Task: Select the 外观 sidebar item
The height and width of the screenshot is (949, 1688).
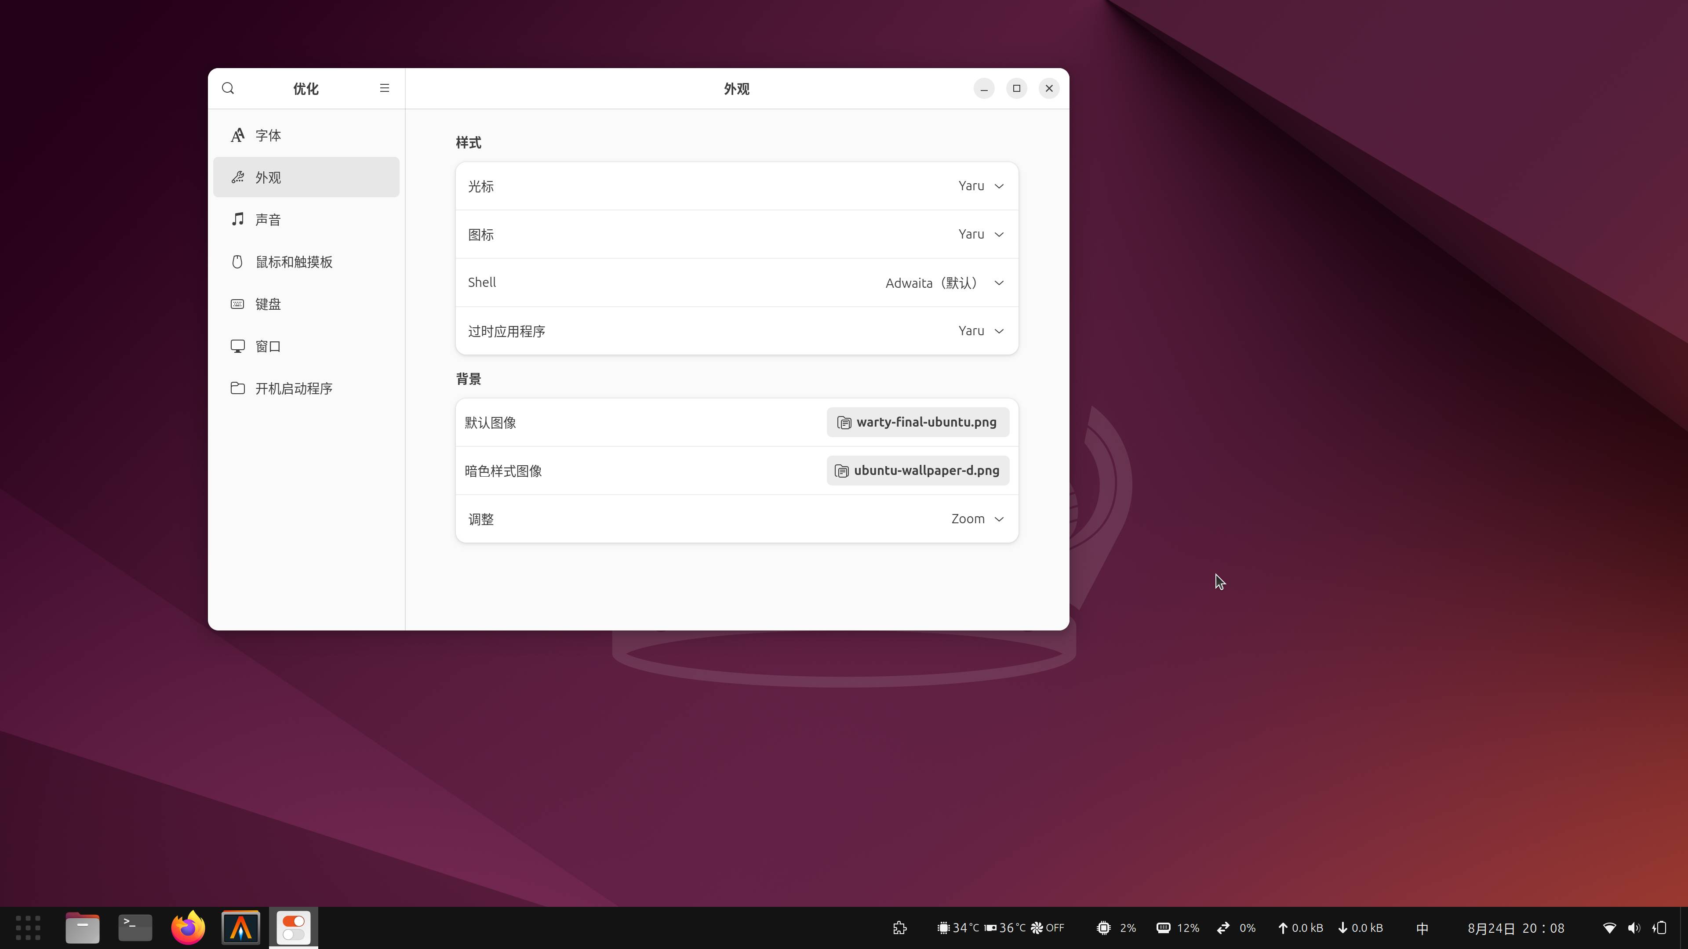Action: (x=306, y=177)
